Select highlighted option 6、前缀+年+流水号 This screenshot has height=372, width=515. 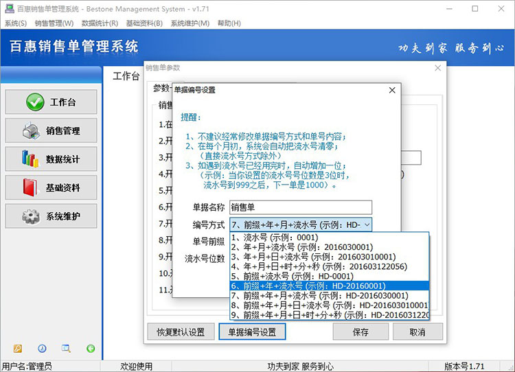click(330, 286)
